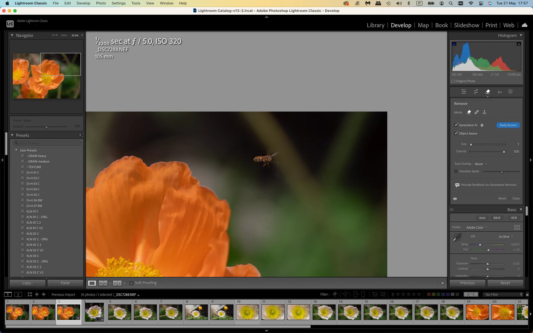Switch to the Library module
The image size is (533, 333).
pos(375,25)
